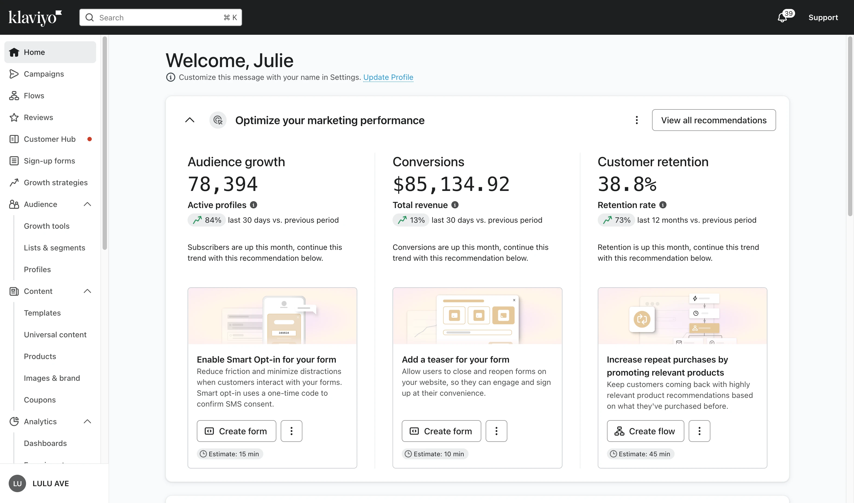Open Images & brand
Viewport: 854px width, 503px height.
pyautogui.click(x=52, y=378)
